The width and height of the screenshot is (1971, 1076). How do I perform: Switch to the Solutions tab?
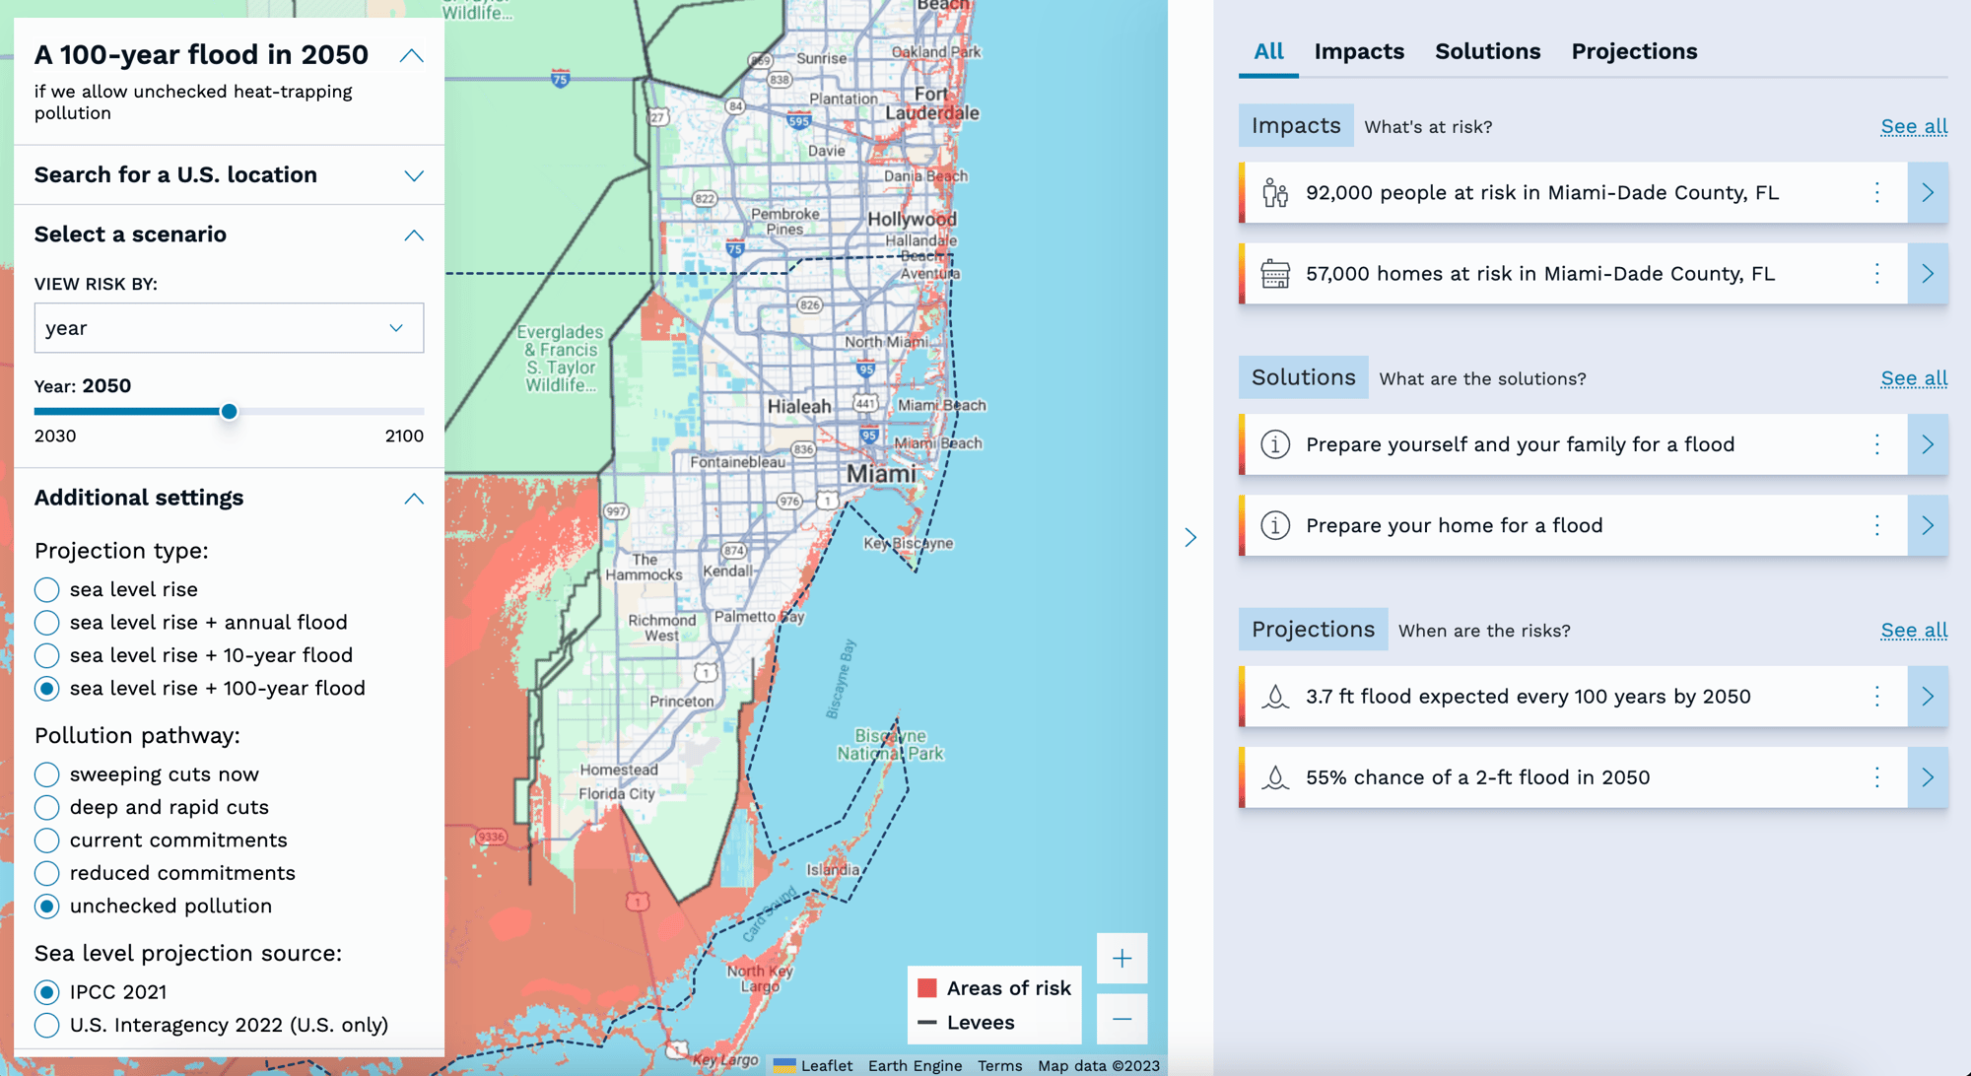1487,51
